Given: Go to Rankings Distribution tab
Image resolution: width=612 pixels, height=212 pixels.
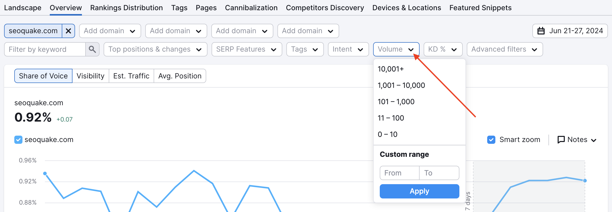Looking at the screenshot, I should pos(127,8).
